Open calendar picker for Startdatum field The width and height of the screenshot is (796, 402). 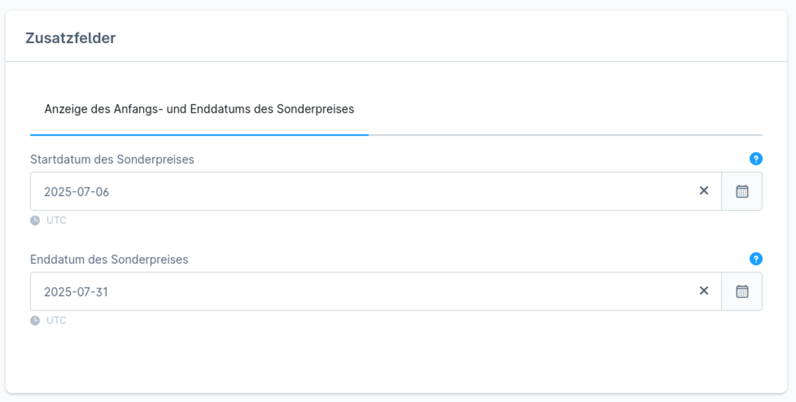[742, 191]
